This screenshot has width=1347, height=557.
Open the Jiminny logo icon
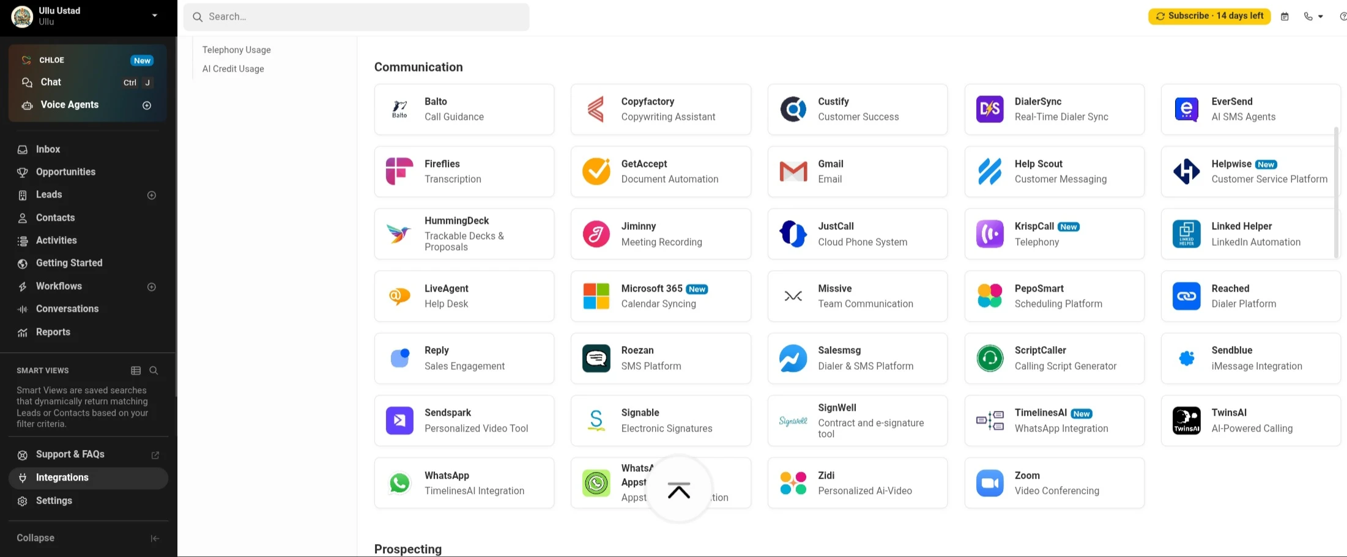click(596, 234)
